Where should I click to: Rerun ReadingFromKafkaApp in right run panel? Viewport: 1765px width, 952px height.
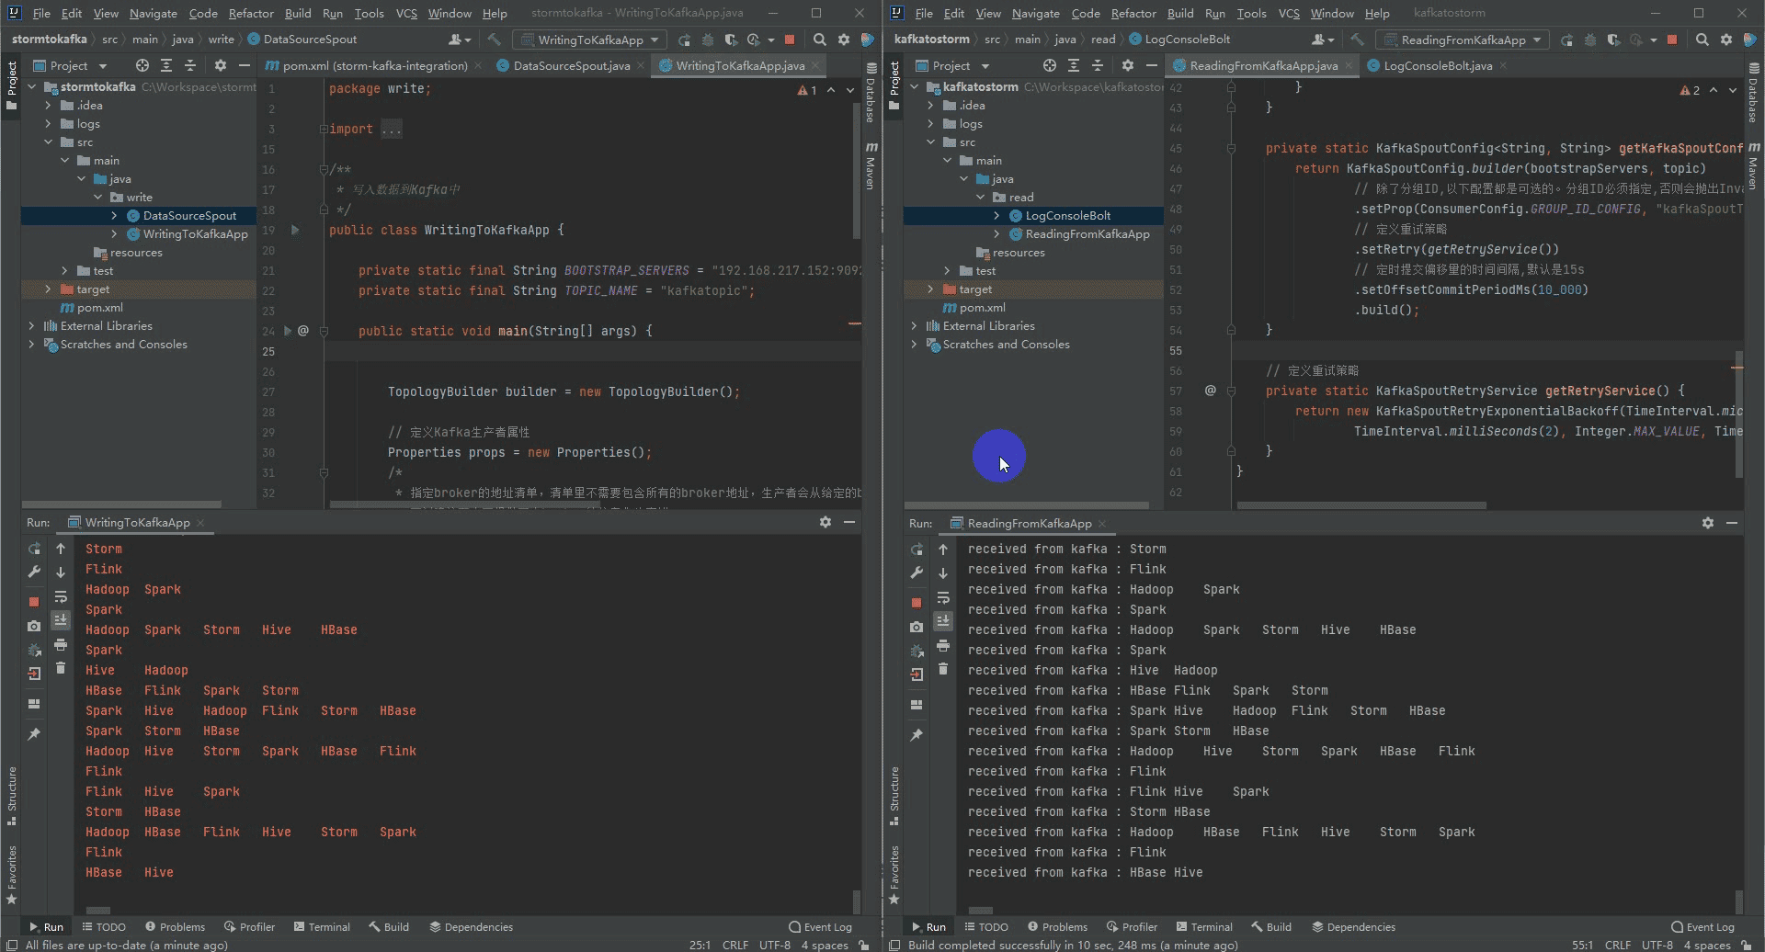[x=917, y=550]
